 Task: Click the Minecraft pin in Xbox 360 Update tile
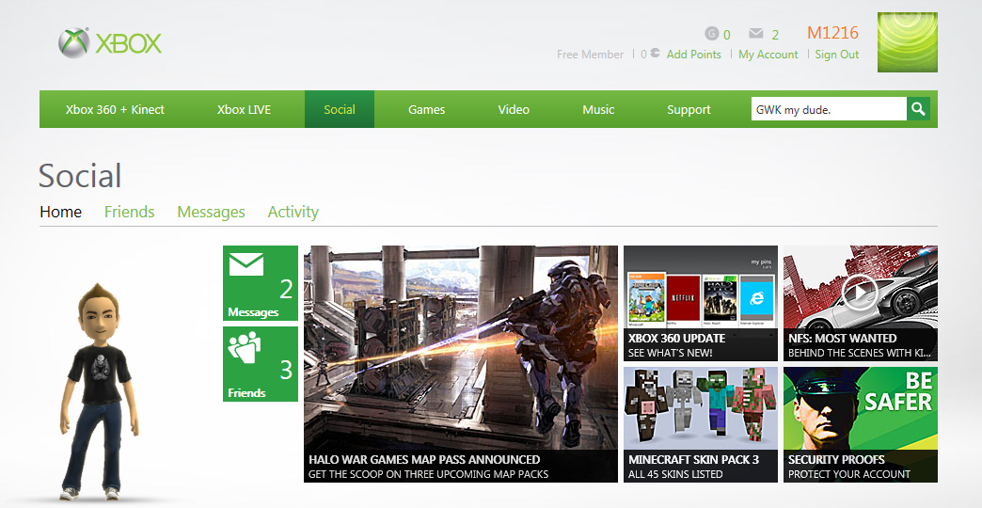pos(646,299)
